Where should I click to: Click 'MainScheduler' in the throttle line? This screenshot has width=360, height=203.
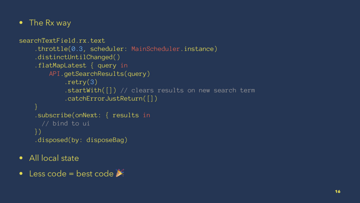click(155, 49)
